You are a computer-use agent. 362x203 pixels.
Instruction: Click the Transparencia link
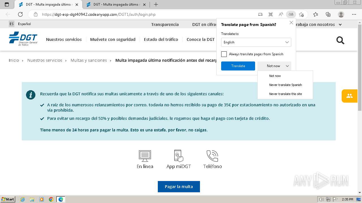click(x=165, y=25)
